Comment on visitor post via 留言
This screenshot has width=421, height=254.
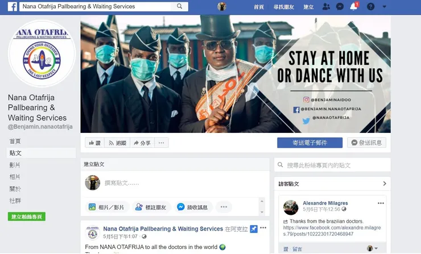[x=297, y=249]
